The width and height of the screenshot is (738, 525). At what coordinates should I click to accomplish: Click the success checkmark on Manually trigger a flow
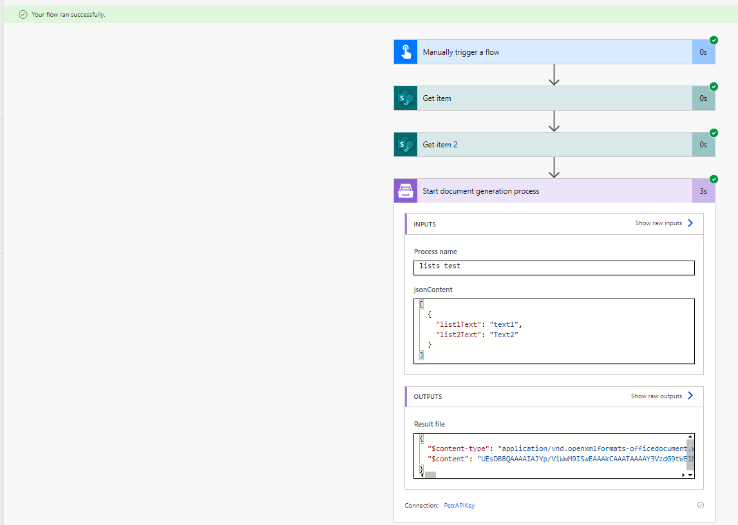click(x=714, y=41)
